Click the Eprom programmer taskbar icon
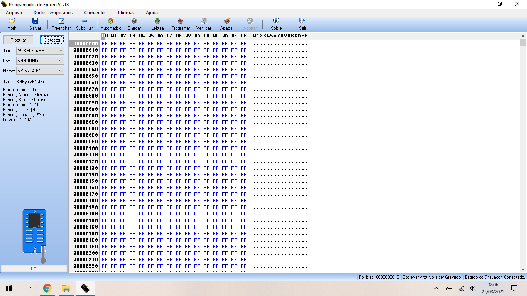This screenshot has width=527, height=296. tap(85, 288)
